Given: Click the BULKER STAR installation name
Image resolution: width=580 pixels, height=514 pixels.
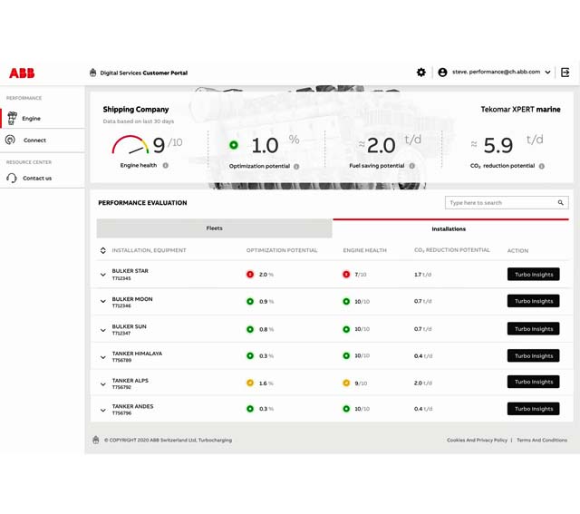Looking at the screenshot, I should click(x=130, y=271).
